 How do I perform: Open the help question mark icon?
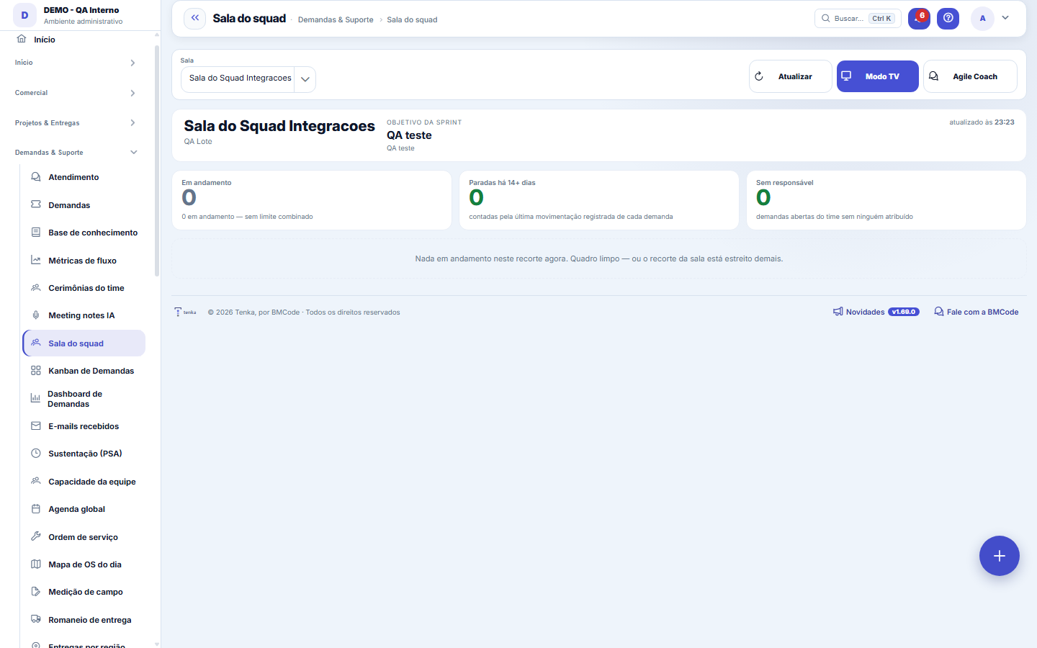pyautogui.click(x=948, y=18)
